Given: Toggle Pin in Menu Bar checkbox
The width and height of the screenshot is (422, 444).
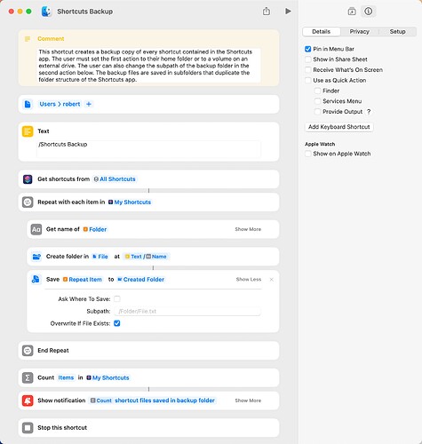Looking at the screenshot, I should pyautogui.click(x=308, y=49).
